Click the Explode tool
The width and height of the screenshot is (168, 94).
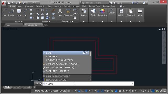coord(53,14)
